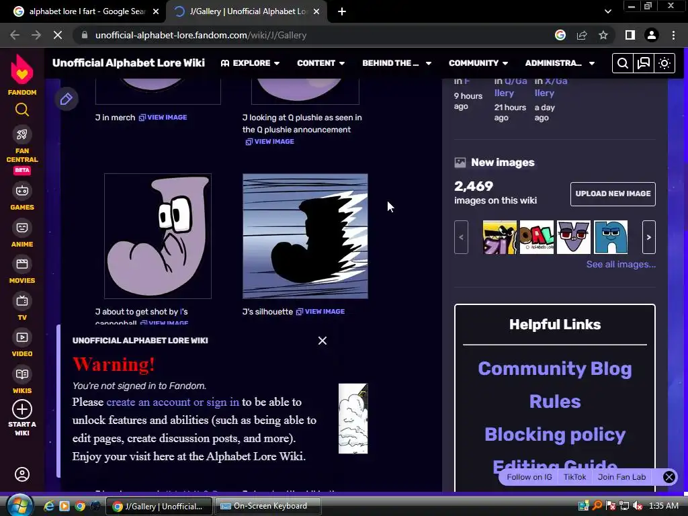688x516 pixels.
Task: Click the volume icon in system tray
Action: point(638,506)
